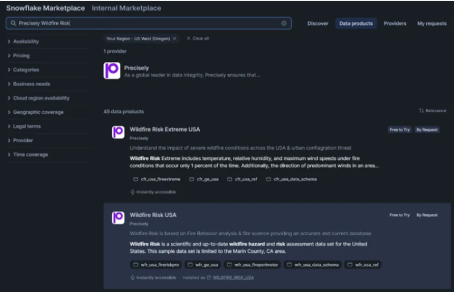Open the Providers tab
Screen dimensions: 454x292
[395, 23]
